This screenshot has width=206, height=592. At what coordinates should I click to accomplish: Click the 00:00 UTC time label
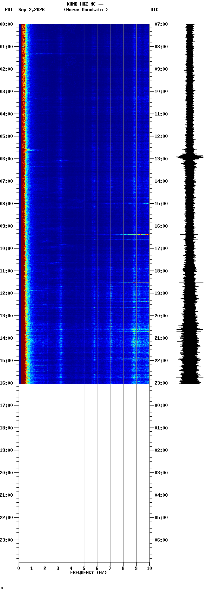[161, 406]
